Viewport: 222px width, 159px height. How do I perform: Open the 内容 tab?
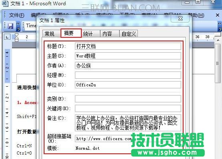coord(109,34)
